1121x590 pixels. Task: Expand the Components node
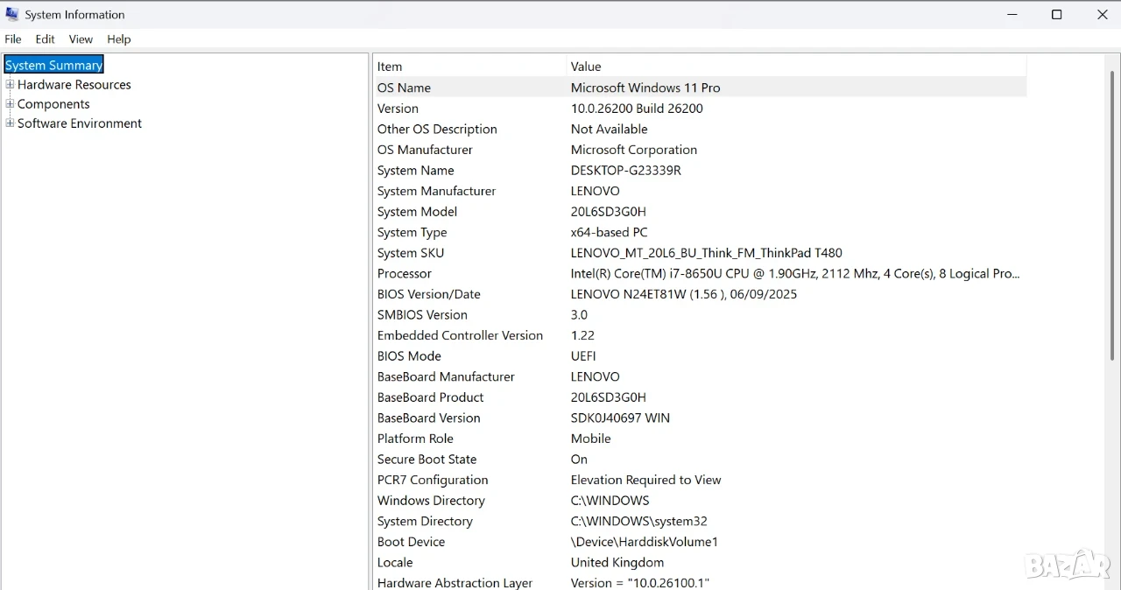tap(10, 103)
